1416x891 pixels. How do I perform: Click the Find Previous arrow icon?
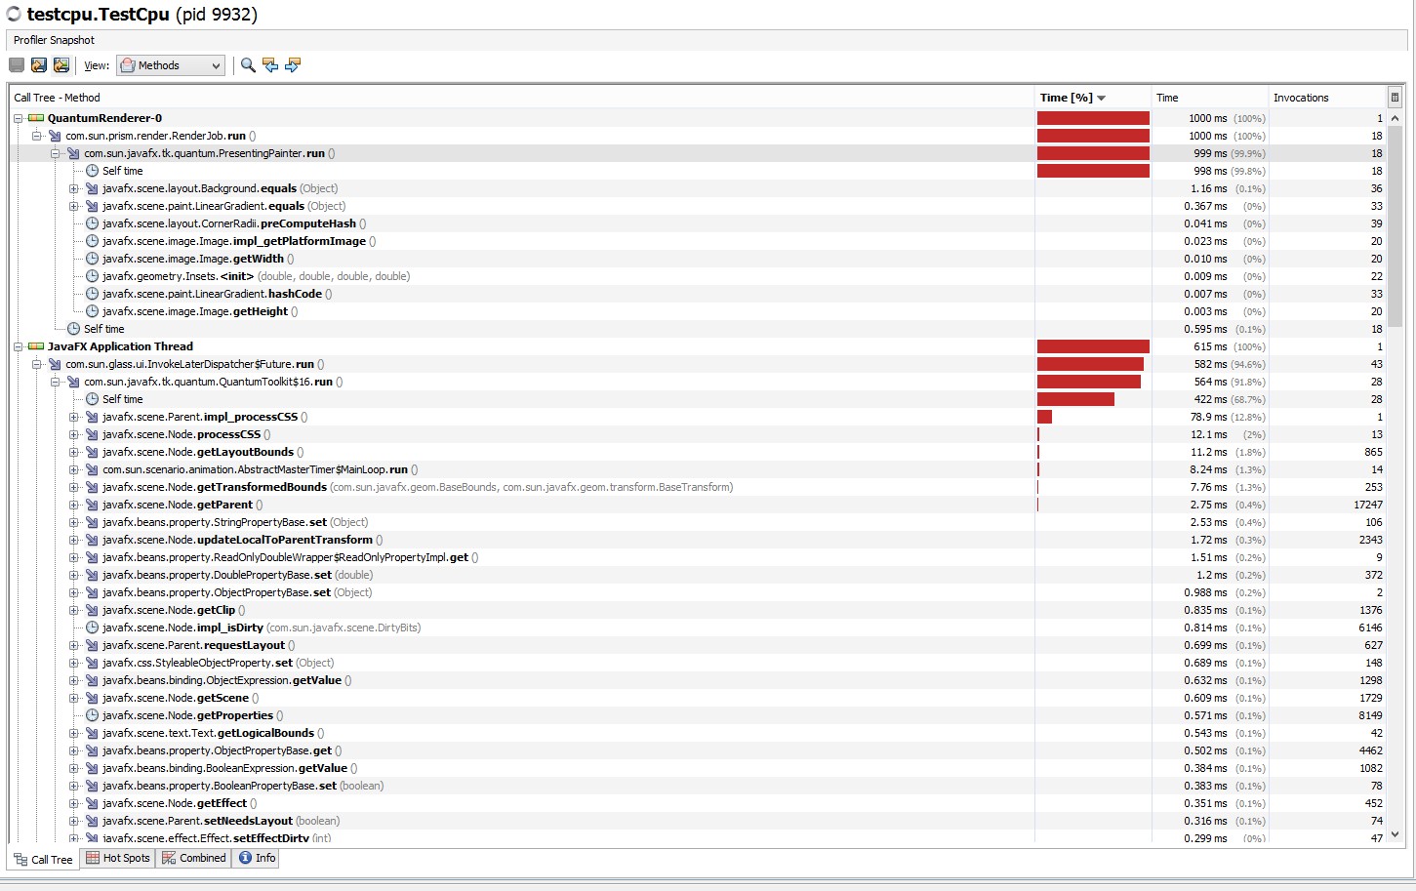point(270,65)
